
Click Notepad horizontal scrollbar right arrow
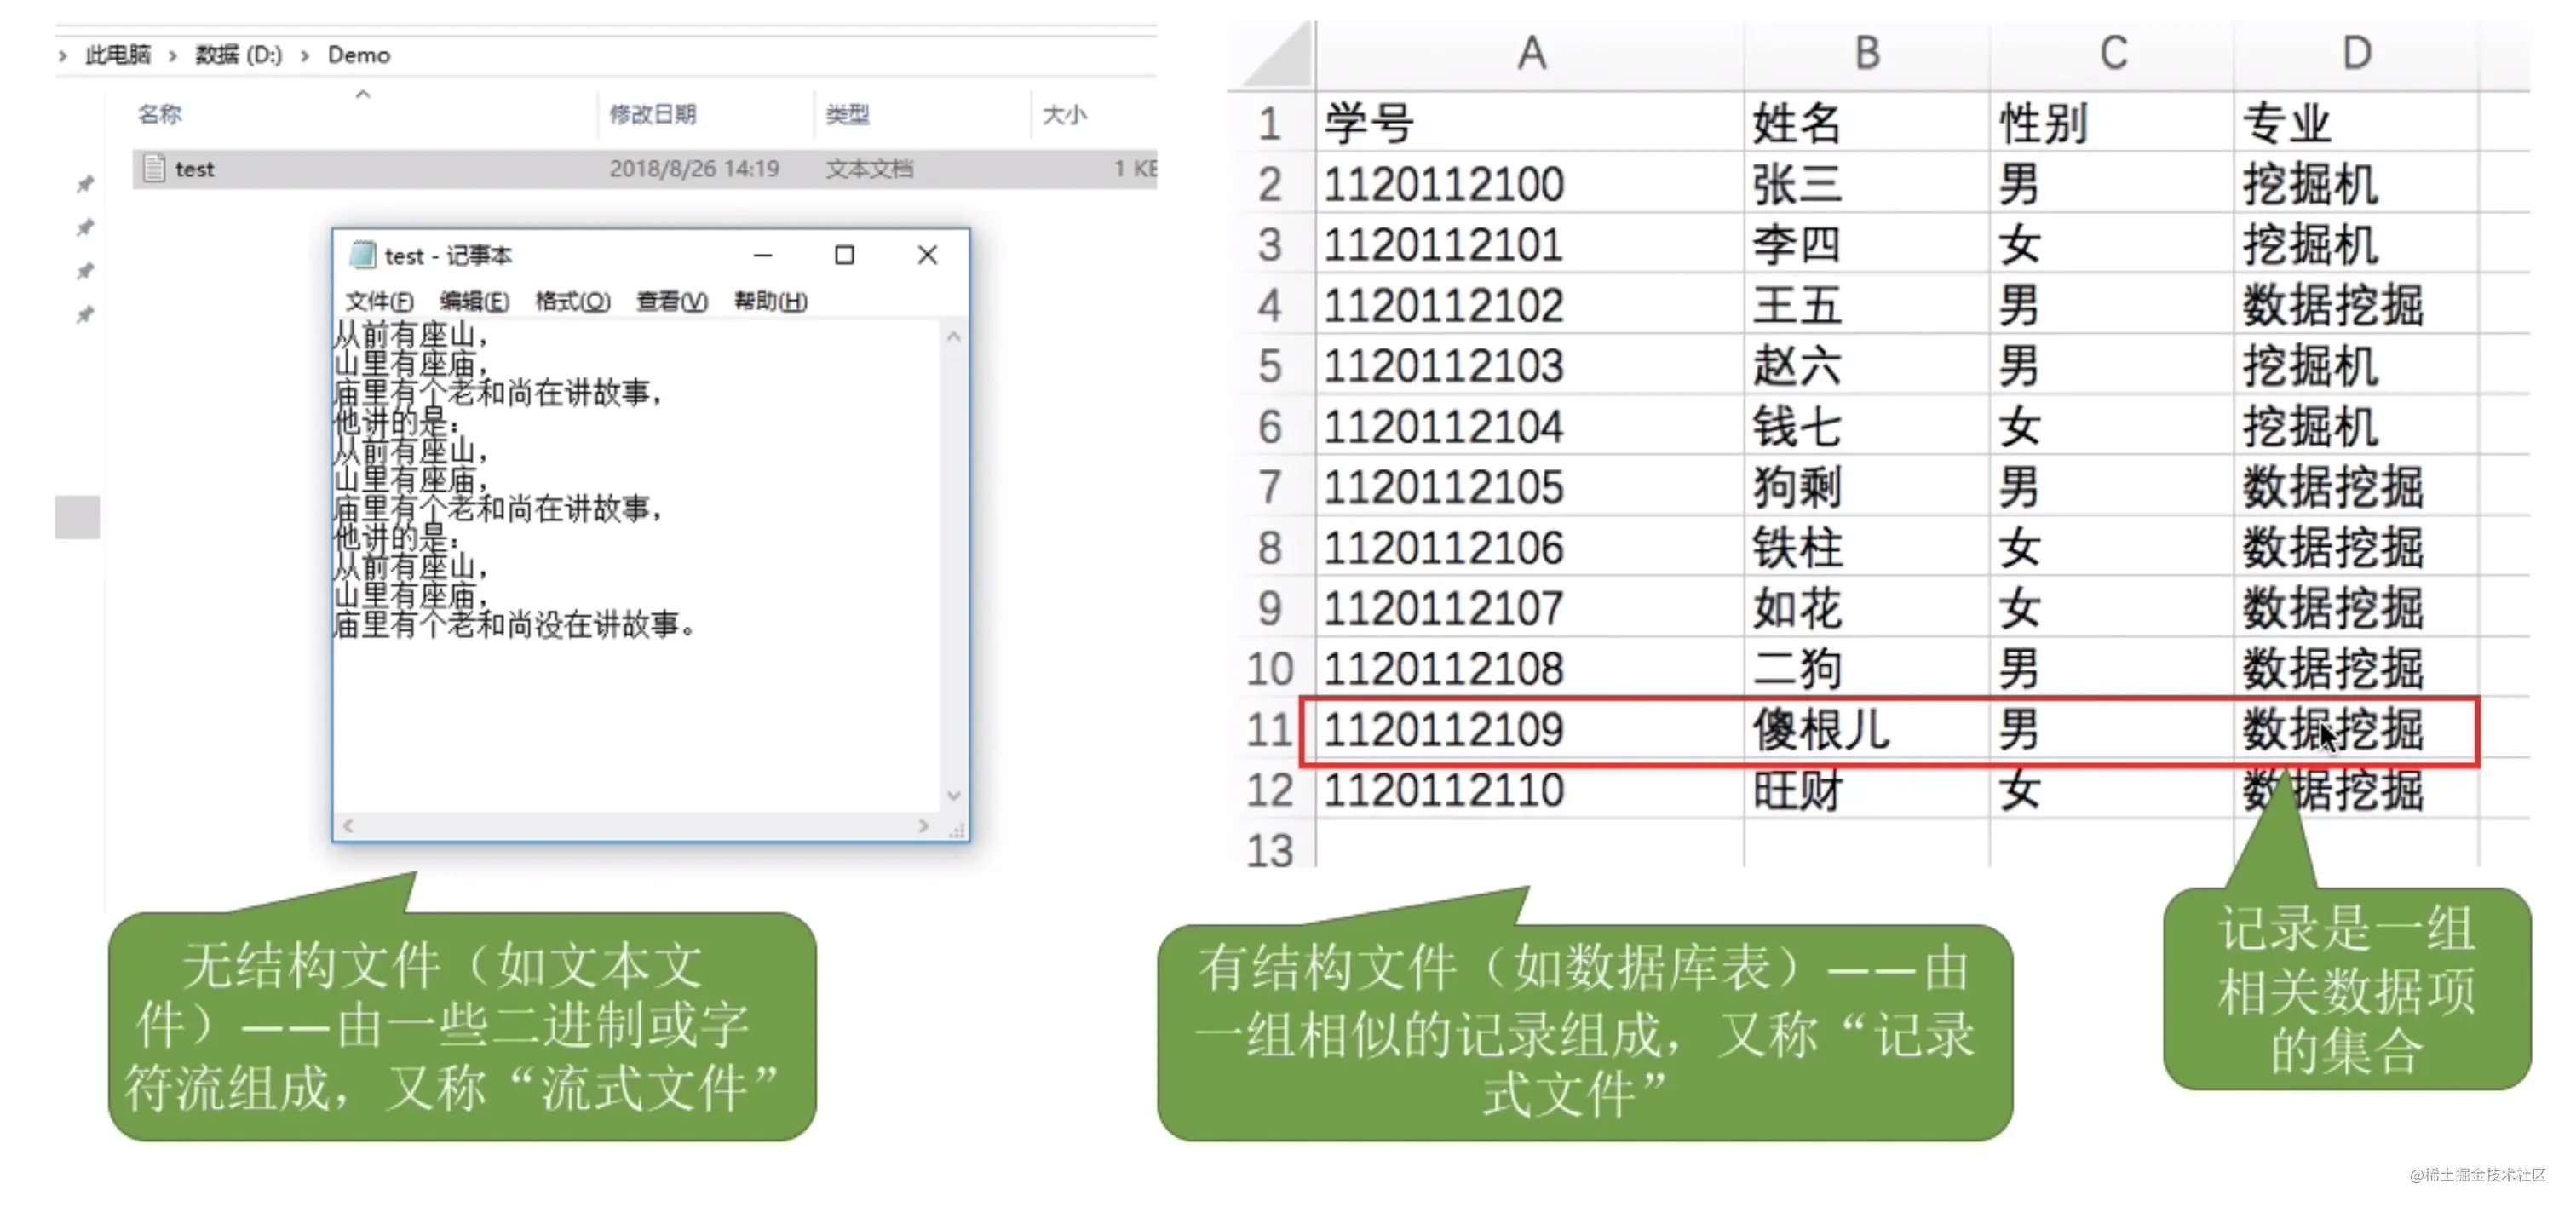pos(923,826)
